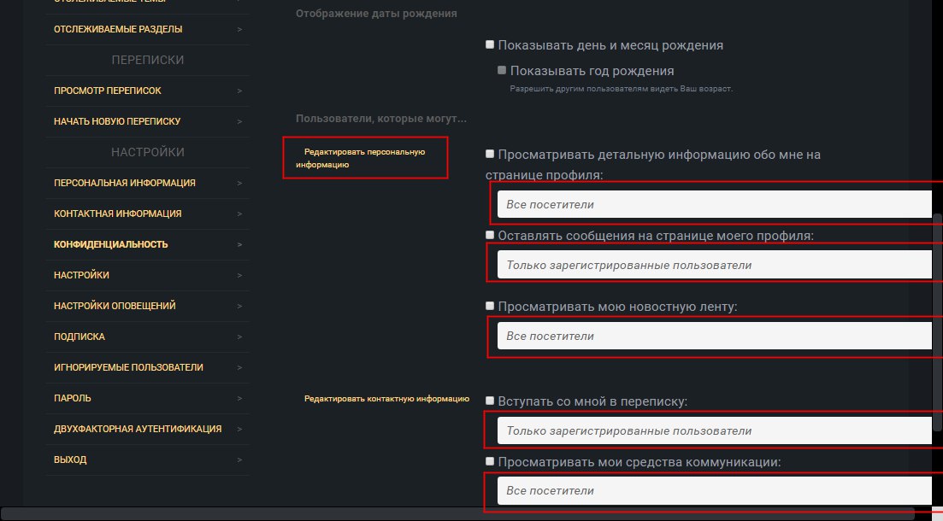This screenshot has height=521, width=943.
Task: Go to the 'Пароль' settings page
Action: [x=147, y=398]
